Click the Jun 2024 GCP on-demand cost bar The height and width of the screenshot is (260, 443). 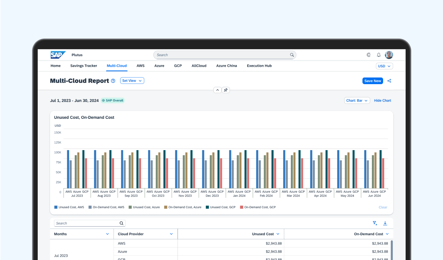(383, 173)
